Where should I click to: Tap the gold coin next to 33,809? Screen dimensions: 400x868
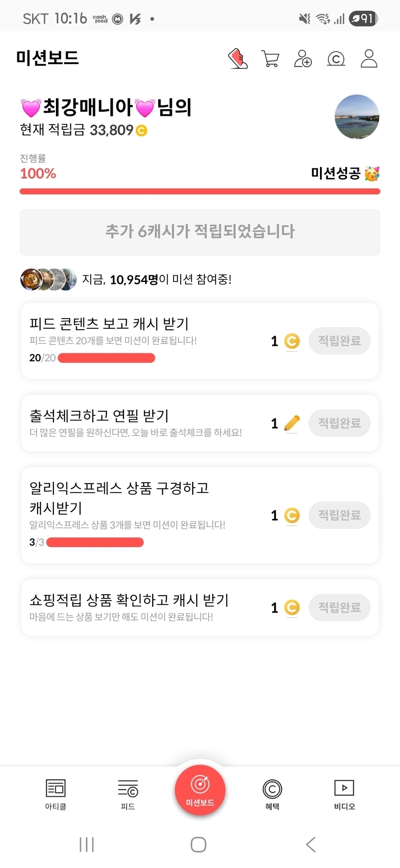[141, 131]
